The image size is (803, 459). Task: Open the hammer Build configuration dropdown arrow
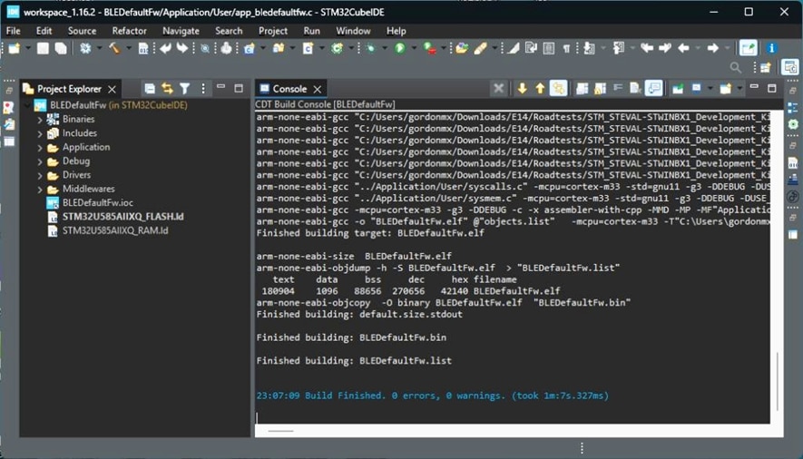pyautogui.click(x=128, y=49)
